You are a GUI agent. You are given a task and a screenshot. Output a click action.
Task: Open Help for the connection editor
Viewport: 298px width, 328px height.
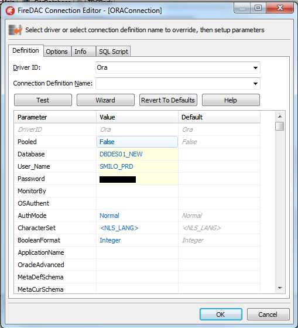pyautogui.click(x=231, y=100)
